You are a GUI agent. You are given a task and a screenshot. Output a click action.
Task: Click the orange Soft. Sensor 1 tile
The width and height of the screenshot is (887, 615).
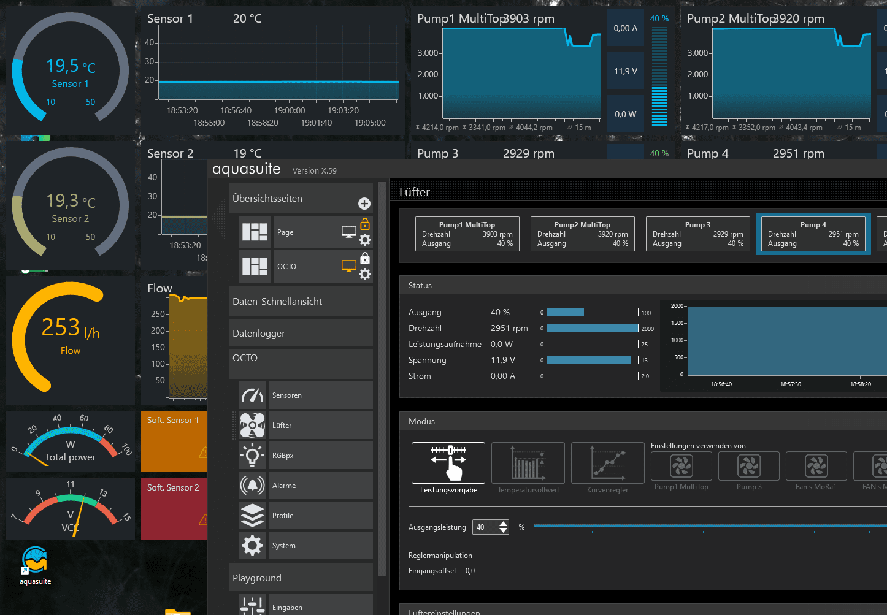click(174, 441)
